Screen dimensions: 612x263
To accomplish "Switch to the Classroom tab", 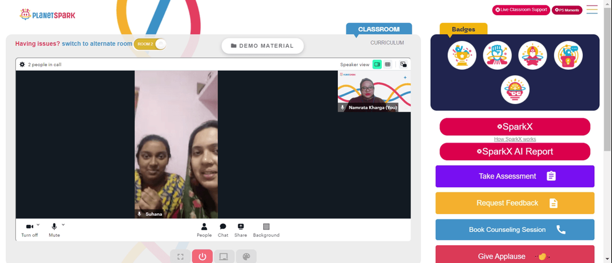I will pos(379,29).
